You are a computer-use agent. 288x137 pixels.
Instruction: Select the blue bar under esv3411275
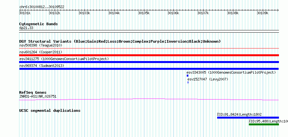pos(149,62)
